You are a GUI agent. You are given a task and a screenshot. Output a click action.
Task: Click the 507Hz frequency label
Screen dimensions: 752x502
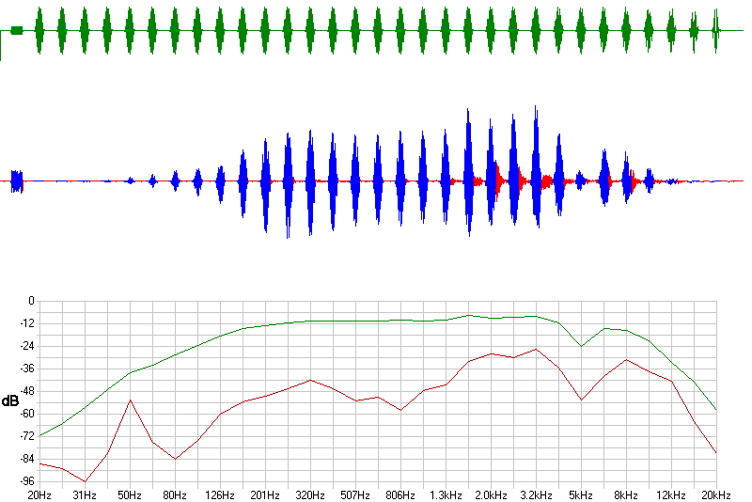tap(355, 495)
